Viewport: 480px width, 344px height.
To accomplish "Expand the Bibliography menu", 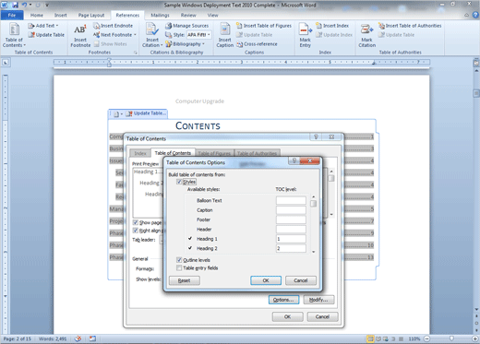I will 185,44.
